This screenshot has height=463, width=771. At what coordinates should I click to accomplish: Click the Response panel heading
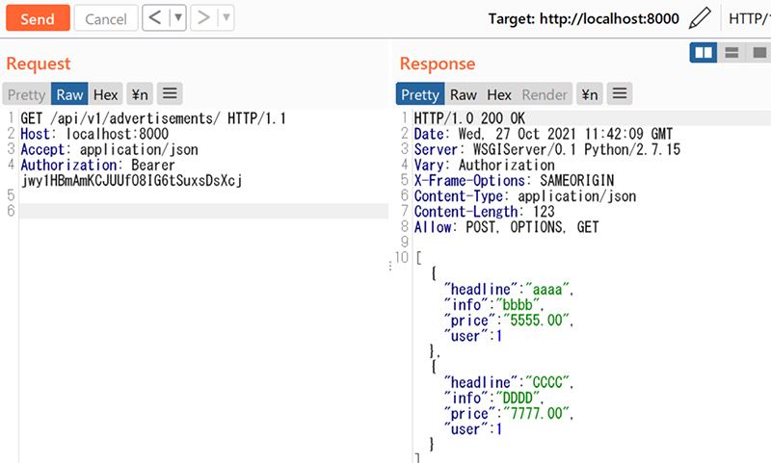pos(438,64)
